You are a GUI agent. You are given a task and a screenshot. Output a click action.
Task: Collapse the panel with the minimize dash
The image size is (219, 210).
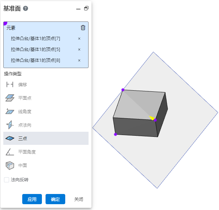78,9
